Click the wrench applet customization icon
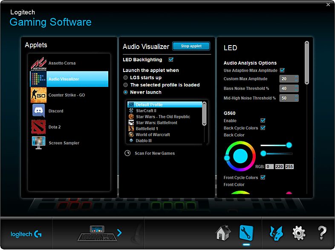 coord(246,233)
